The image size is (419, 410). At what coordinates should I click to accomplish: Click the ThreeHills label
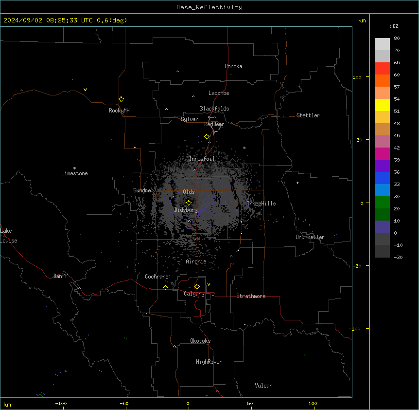click(x=261, y=204)
